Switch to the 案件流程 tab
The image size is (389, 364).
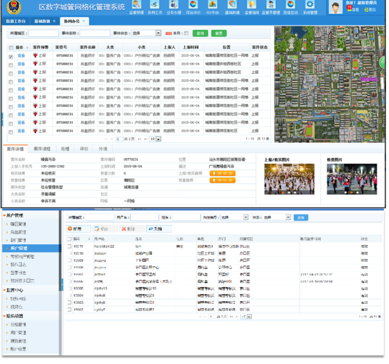(42, 149)
